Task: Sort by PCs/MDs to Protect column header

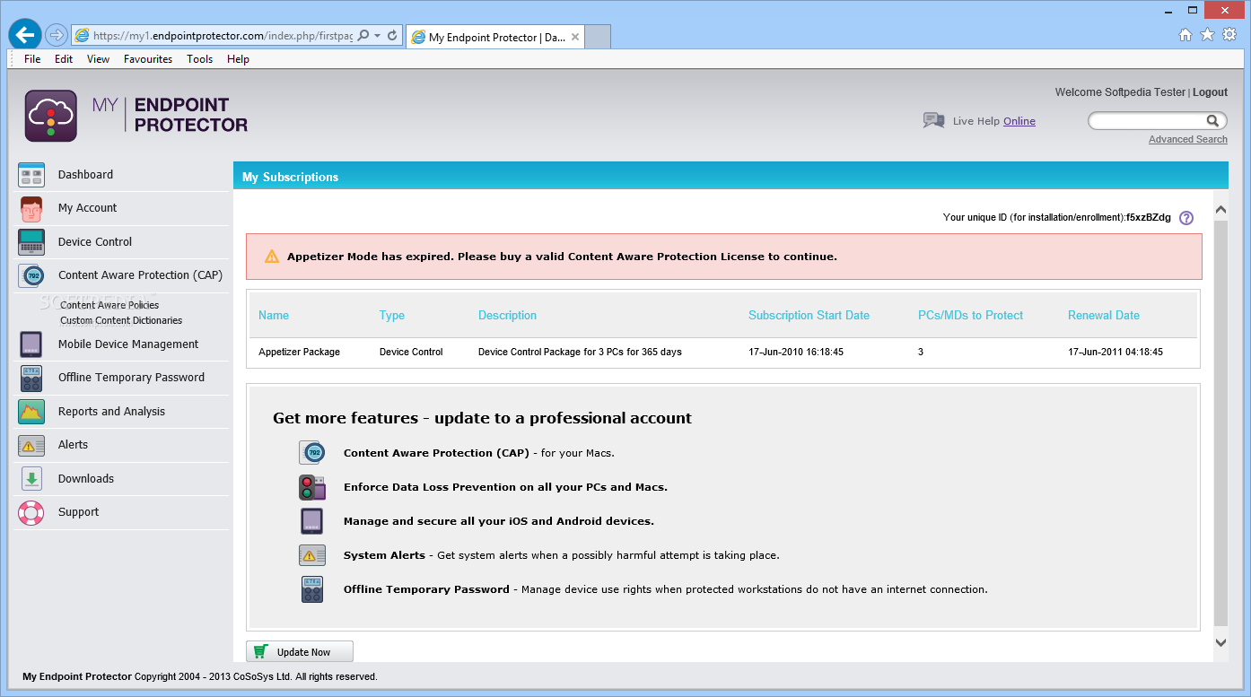Action: pyautogui.click(x=971, y=316)
